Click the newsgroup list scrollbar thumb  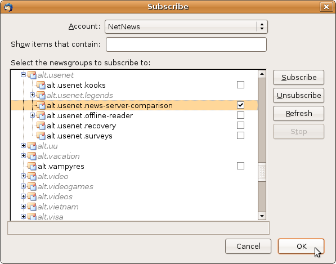tap(262, 172)
